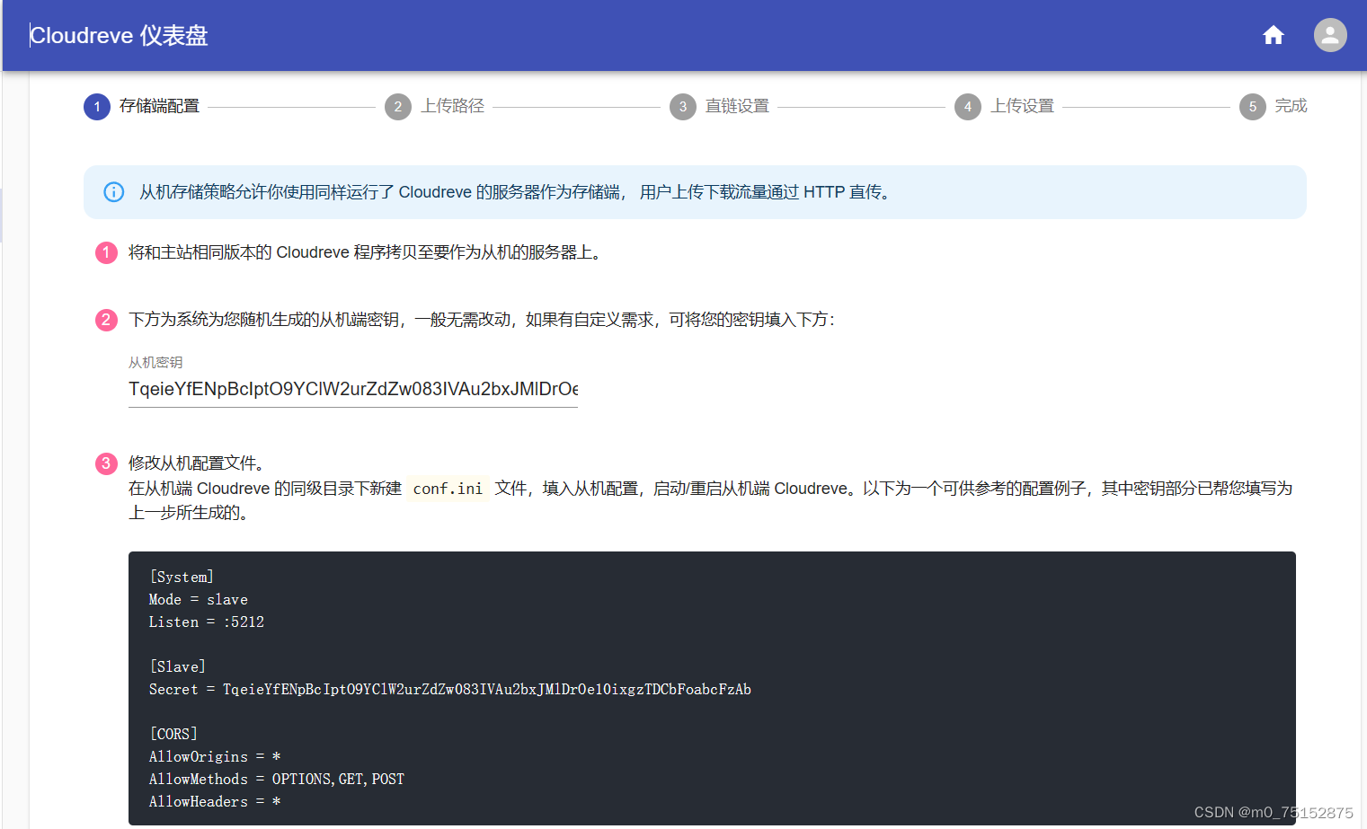Screen dimensions: 1367x829
Task: Click the [CORS] section header line
Action: point(173,734)
